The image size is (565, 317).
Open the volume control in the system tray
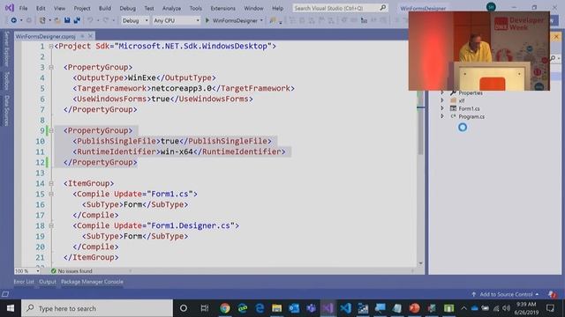pos(506,308)
